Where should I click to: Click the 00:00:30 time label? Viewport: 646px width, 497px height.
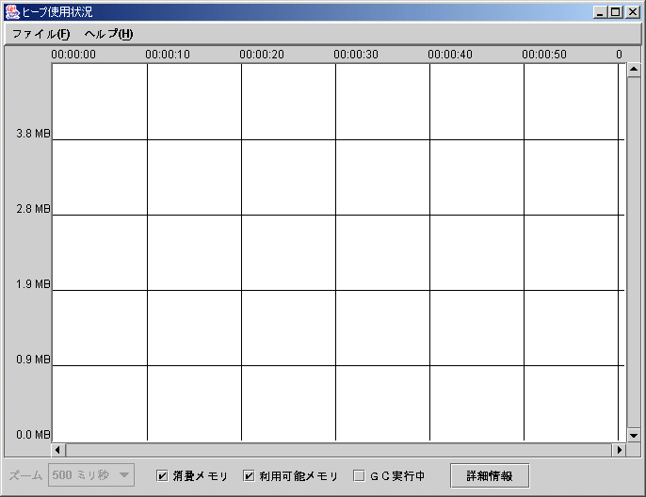(x=356, y=55)
